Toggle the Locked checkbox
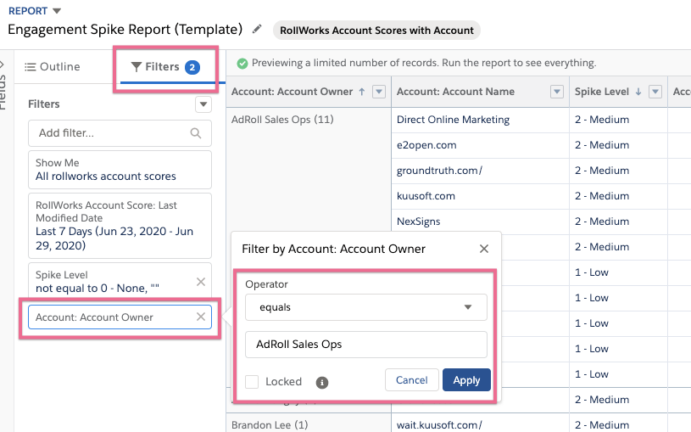This screenshot has width=691, height=432. [x=252, y=382]
